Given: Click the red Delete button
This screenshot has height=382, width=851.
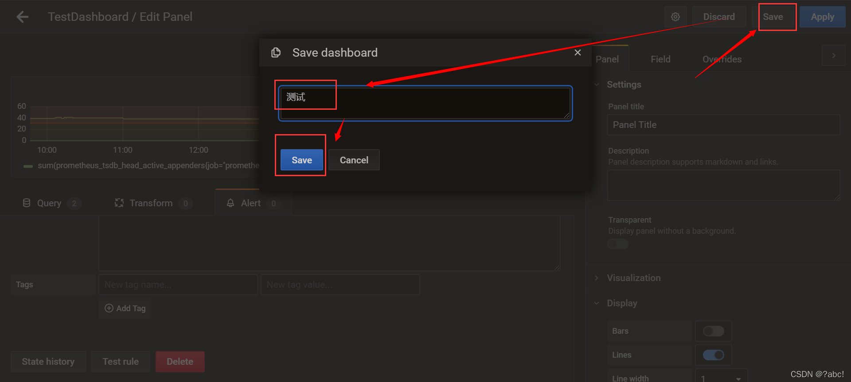Looking at the screenshot, I should tap(180, 362).
